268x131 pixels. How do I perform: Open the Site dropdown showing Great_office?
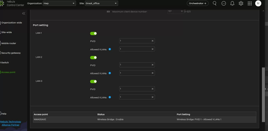coord(101,3)
